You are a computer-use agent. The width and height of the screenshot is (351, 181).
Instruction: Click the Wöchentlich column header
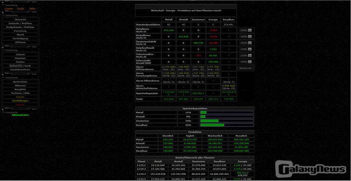click(215, 136)
